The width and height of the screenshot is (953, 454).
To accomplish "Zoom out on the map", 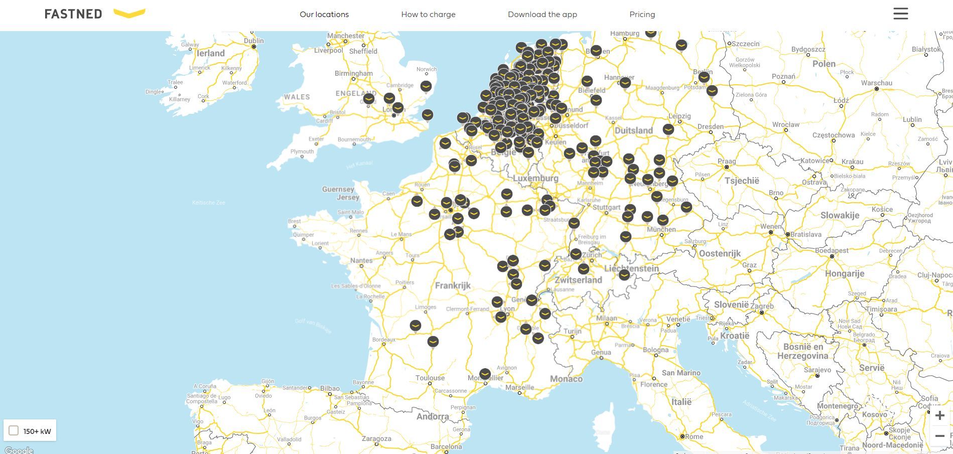I will point(939,436).
